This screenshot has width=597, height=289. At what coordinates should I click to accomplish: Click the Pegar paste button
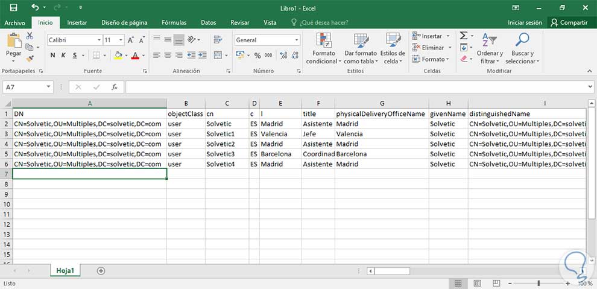coord(13,47)
